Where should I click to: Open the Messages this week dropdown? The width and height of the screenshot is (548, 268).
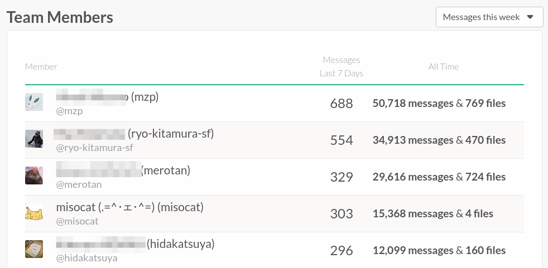pos(489,17)
